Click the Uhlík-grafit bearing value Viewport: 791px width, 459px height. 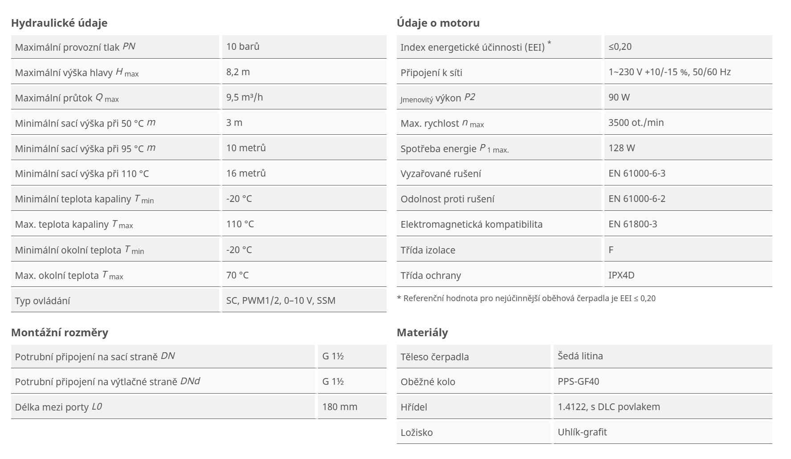tap(582, 432)
